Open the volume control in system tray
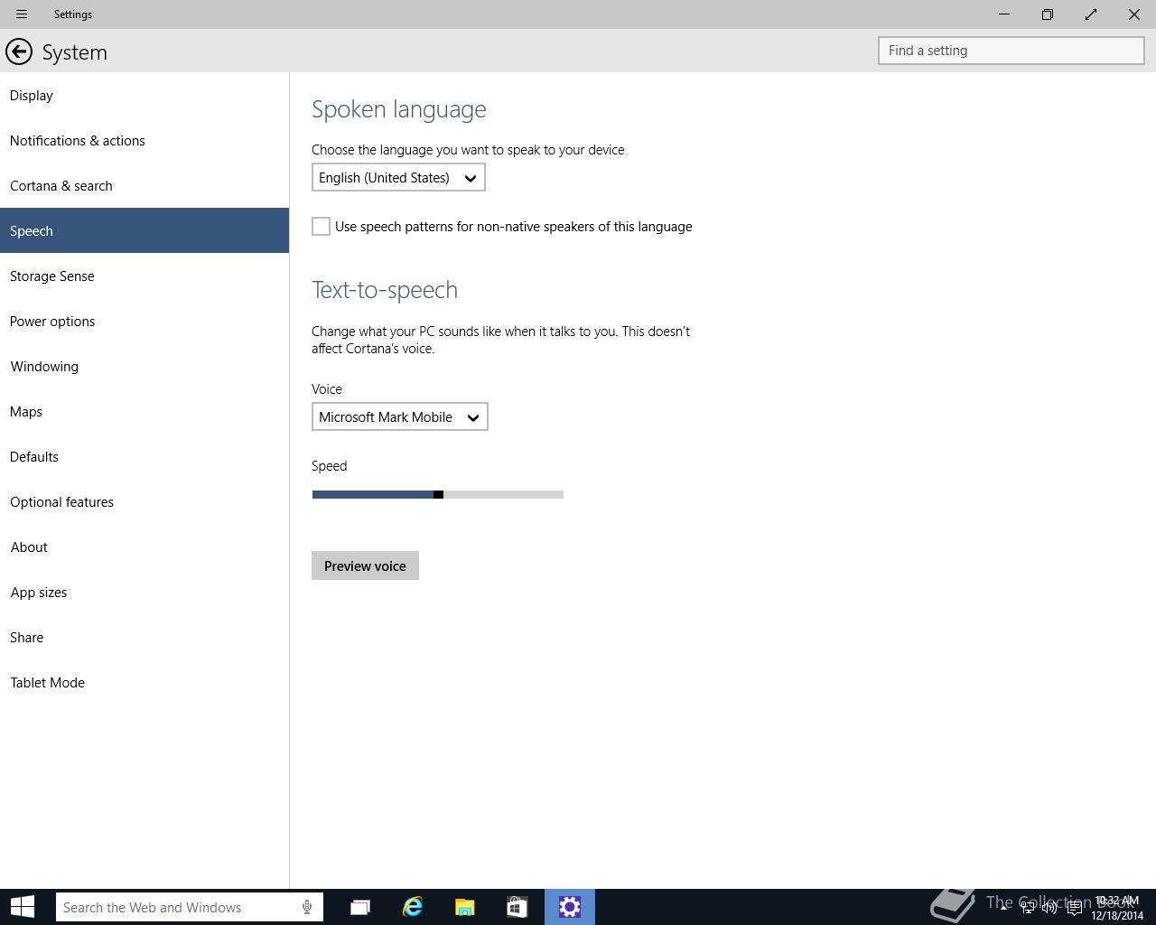The height and width of the screenshot is (925, 1156). pos(1049,908)
